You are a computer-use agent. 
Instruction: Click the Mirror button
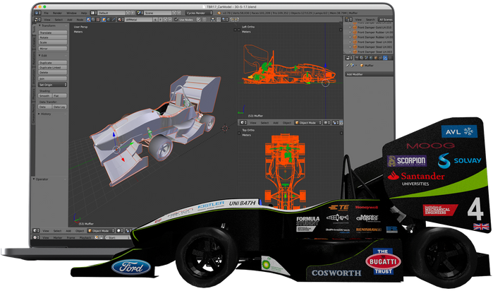point(53,49)
